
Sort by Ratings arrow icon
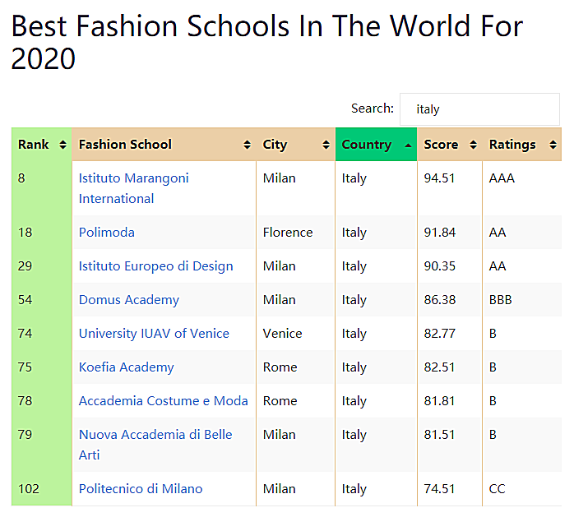(553, 145)
